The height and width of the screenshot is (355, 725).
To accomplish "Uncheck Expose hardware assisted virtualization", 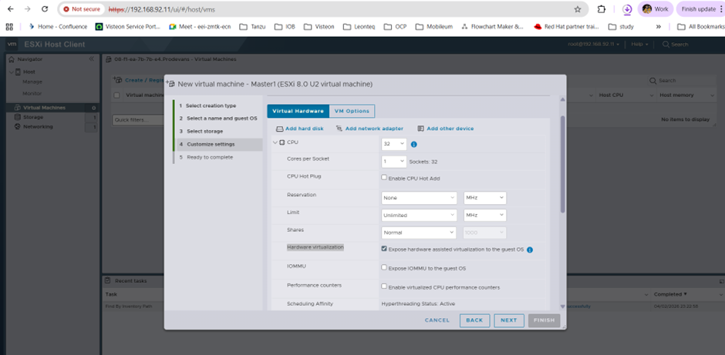I will (384, 250).
